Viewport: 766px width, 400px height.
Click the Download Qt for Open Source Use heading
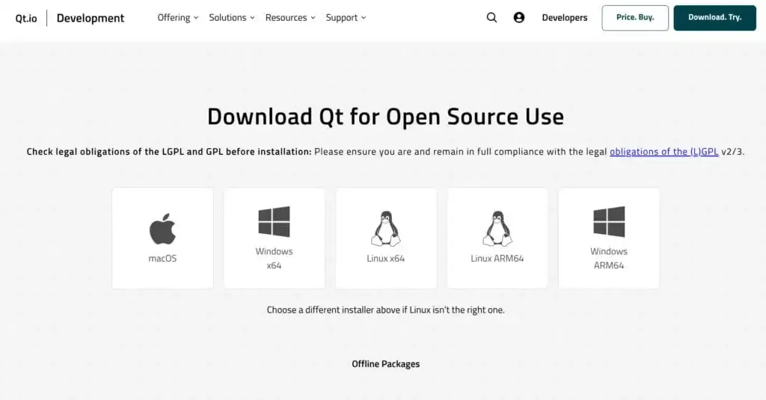coord(385,117)
